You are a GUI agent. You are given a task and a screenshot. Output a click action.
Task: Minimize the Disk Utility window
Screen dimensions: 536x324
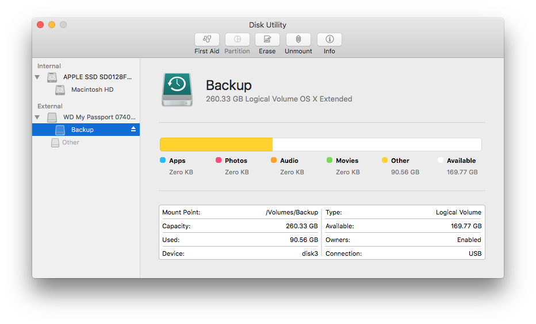click(x=52, y=25)
